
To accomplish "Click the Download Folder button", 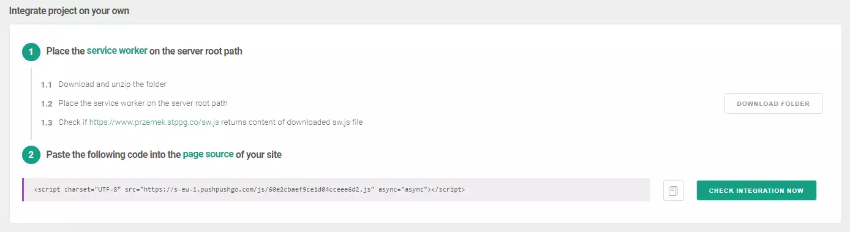I will 773,103.
